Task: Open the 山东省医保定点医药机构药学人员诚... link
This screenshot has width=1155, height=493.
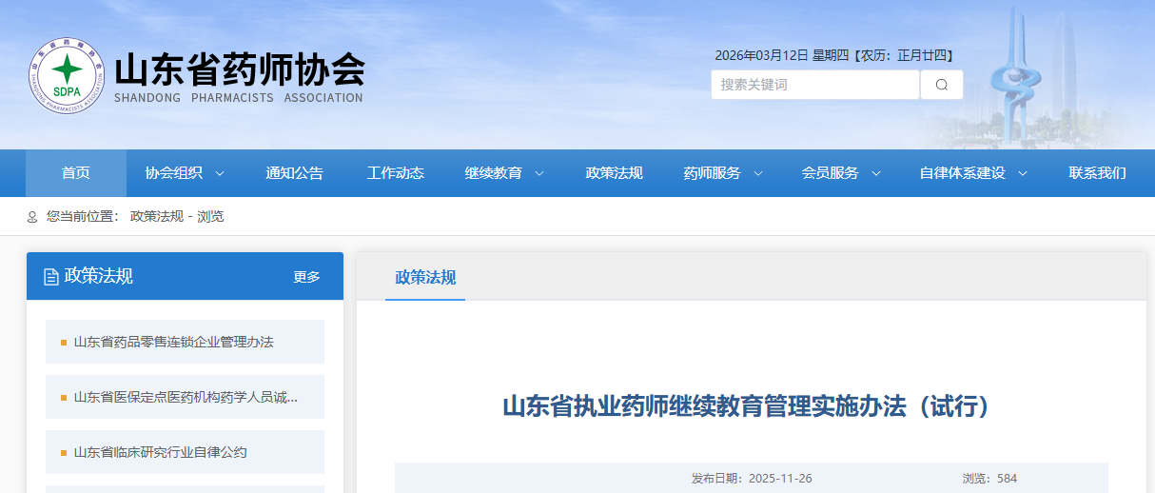Action: 186,397
